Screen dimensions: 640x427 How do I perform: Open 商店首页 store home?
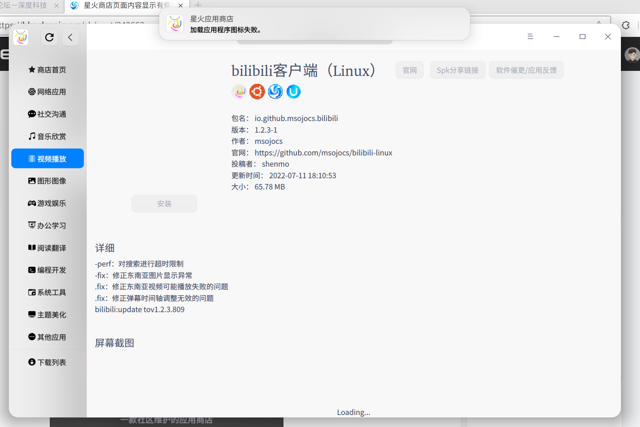(47, 70)
